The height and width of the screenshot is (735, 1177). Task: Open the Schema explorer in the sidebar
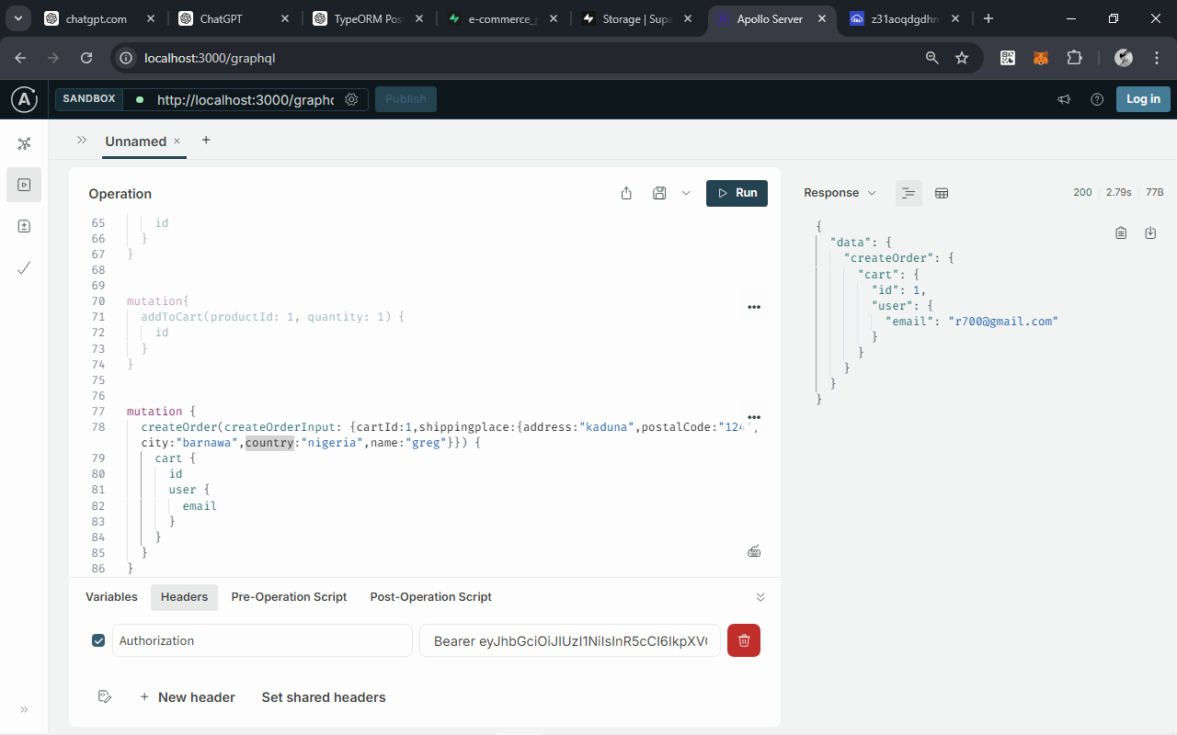click(24, 143)
